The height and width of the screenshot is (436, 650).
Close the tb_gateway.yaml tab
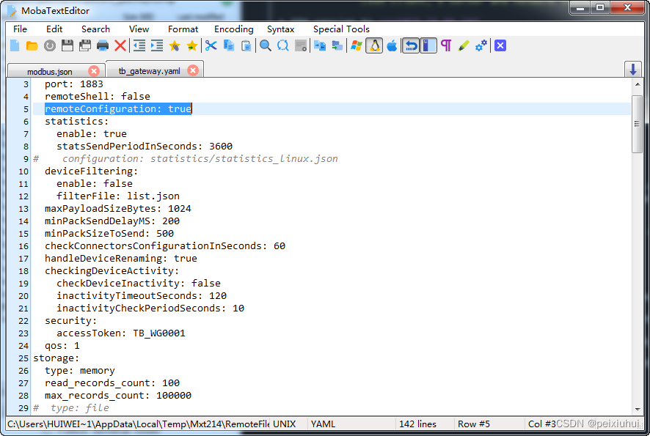[x=193, y=70]
